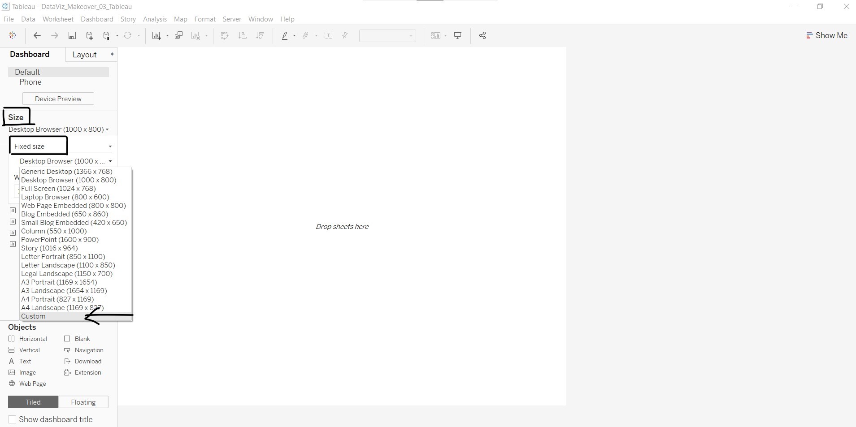Click the Share icon in toolbar

482,36
